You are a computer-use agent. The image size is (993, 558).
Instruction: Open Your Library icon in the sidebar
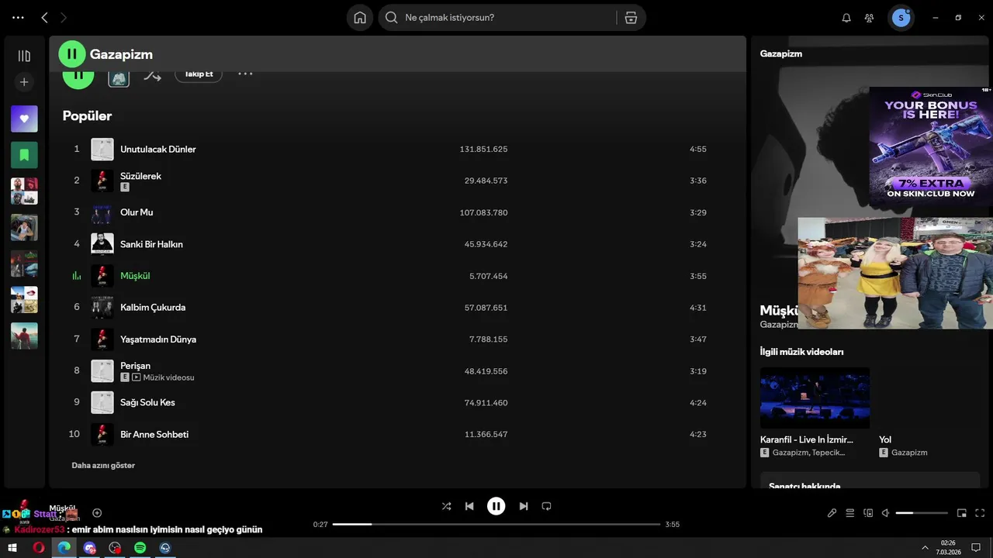point(24,56)
